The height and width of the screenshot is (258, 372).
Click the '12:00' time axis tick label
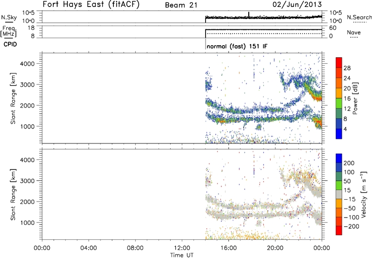pyautogui.click(x=182, y=248)
